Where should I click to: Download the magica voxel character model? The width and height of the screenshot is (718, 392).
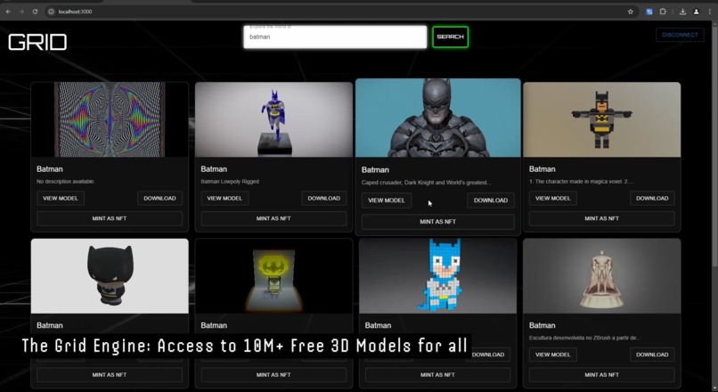(652, 199)
